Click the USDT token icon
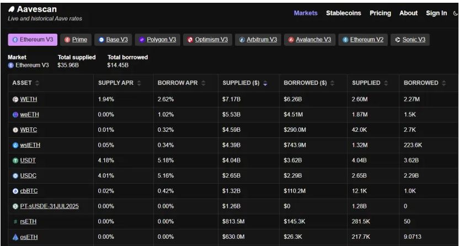This screenshot has height=246, width=459. pos(15,160)
